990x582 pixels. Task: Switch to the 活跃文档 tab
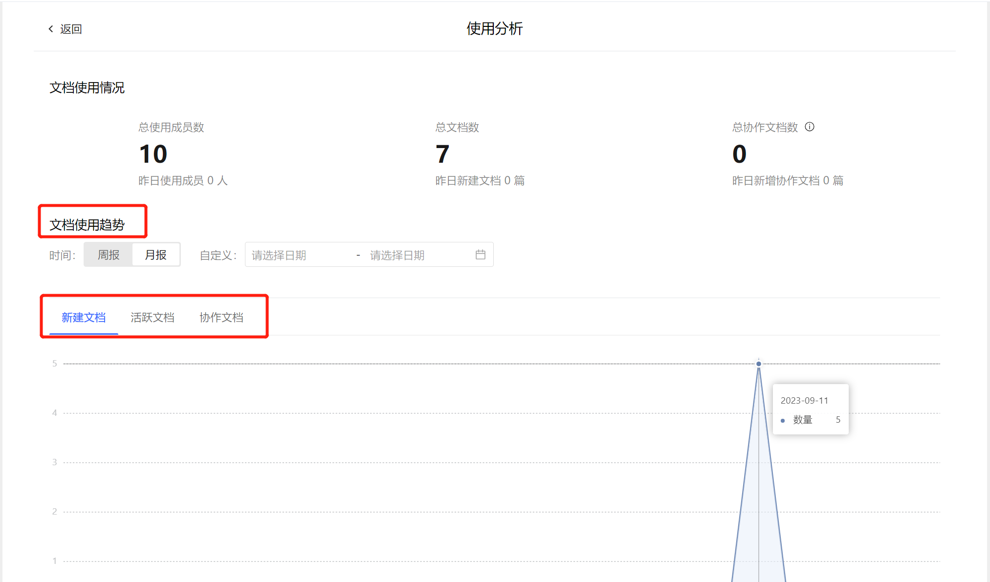(x=153, y=318)
